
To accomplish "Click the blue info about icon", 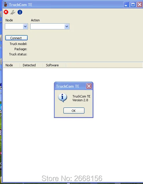I will [20, 12].
